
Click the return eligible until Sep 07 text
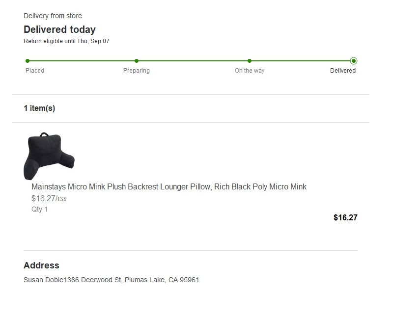pos(66,41)
